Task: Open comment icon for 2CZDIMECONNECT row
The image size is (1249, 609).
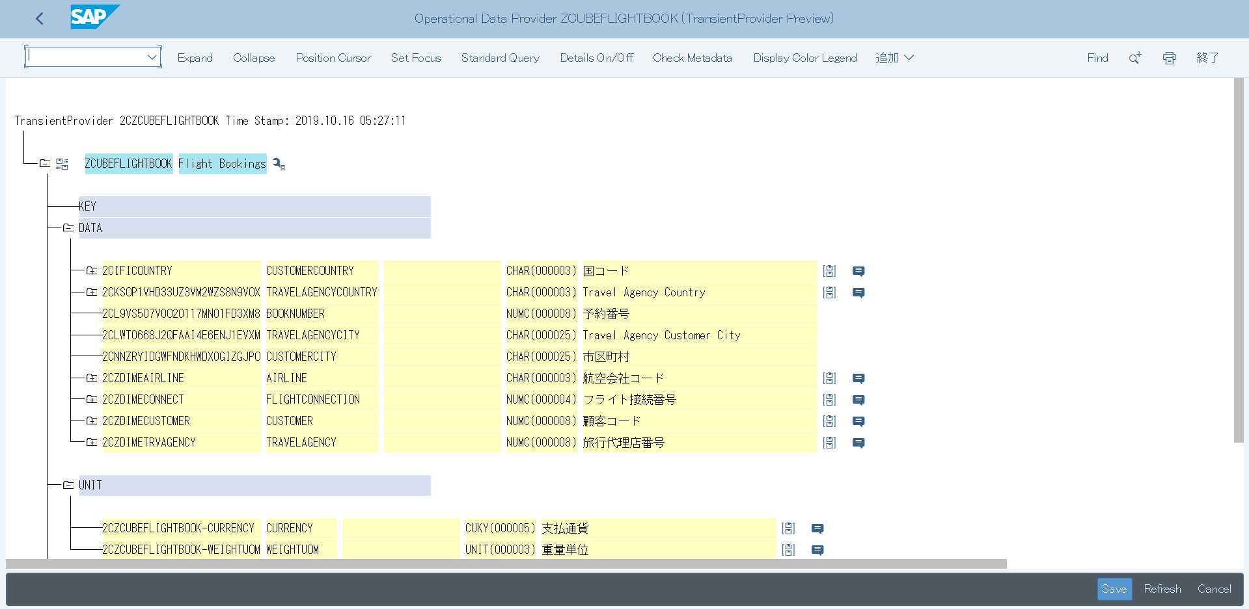Action: click(858, 400)
